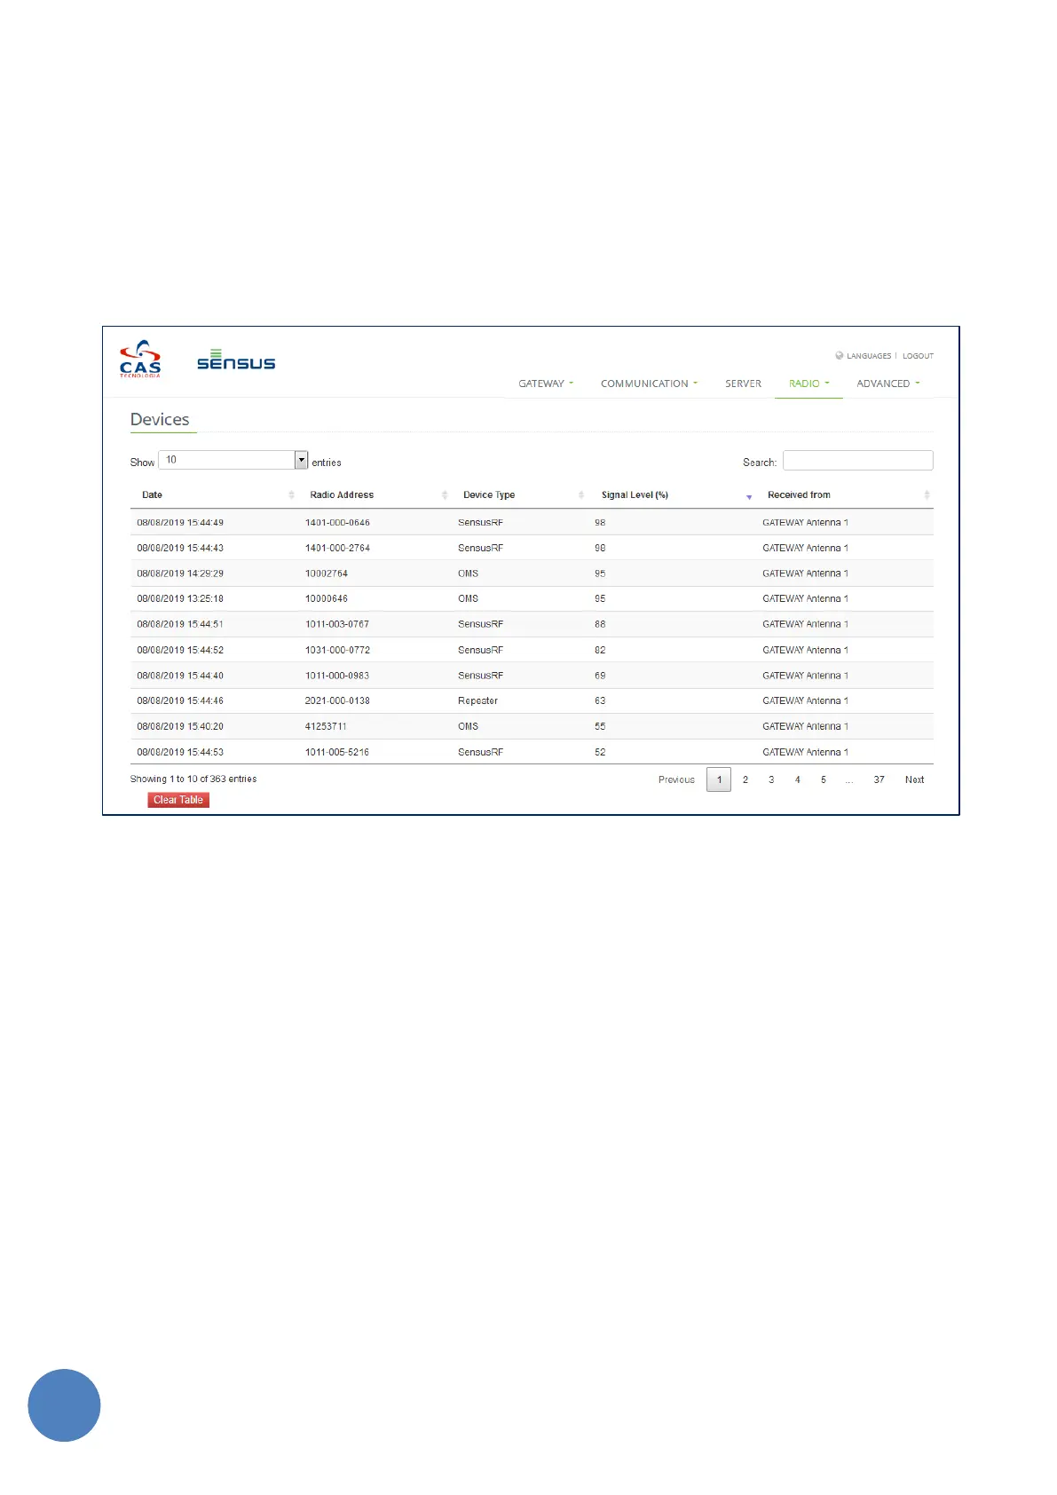Open the Show entries dropdown
This screenshot has height=1495, width=1057.
pyautogui.click(x=233, y=460)
